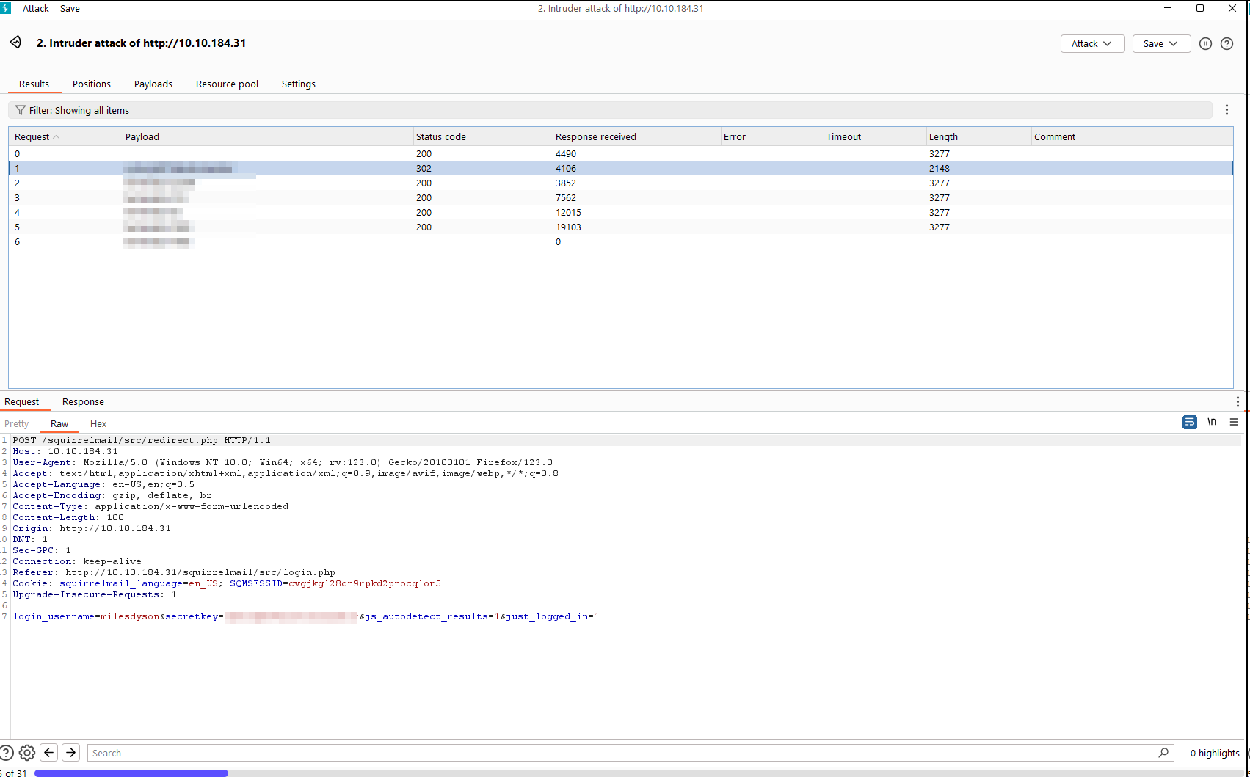Viewport: 1250px width, 777px height.
Task: Open the Attack dropdown button
Action: click(x=1092, y=43)
